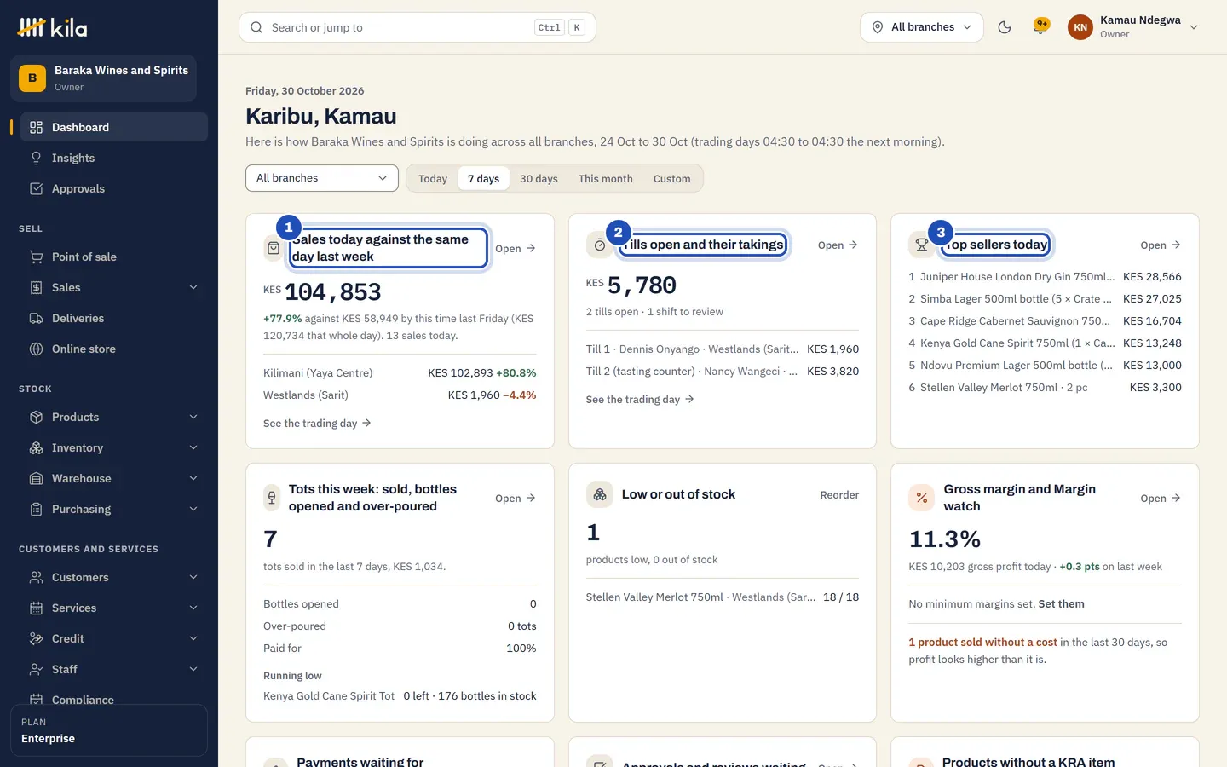
Task: Toggle dark mode moon icon
Action: click(x=1005, y=27)
